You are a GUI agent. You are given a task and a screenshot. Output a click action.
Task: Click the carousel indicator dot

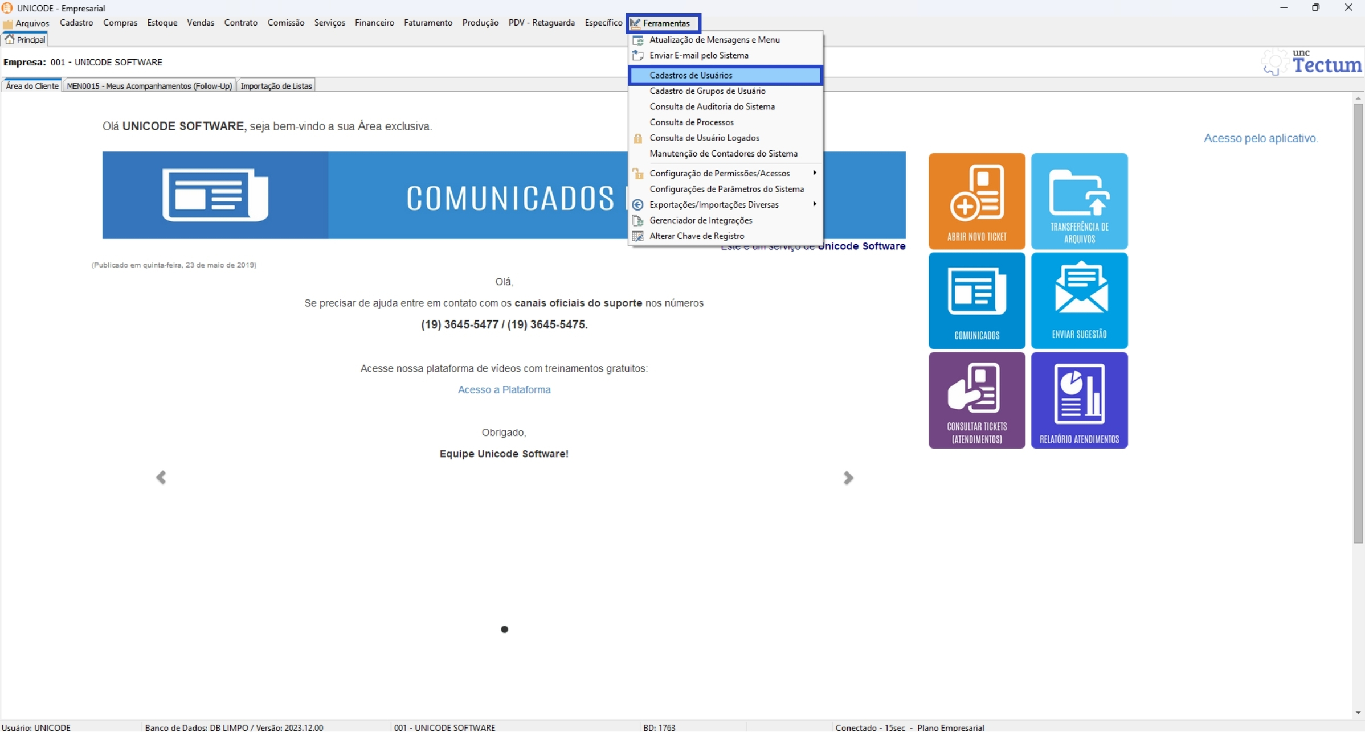click(x=504, y=629)
